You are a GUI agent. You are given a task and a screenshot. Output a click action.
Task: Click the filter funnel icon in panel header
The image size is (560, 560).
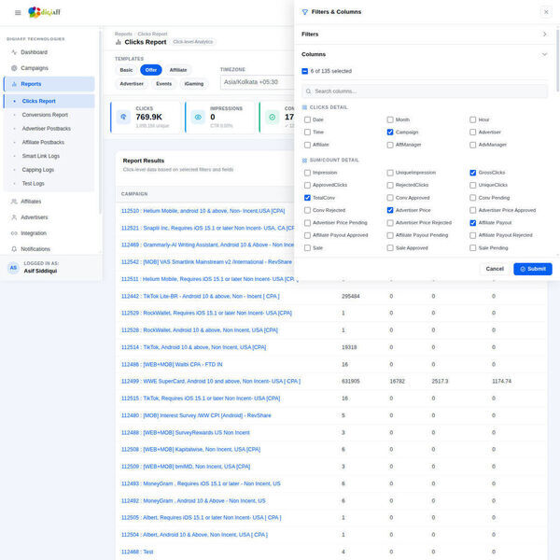[304, 12]
